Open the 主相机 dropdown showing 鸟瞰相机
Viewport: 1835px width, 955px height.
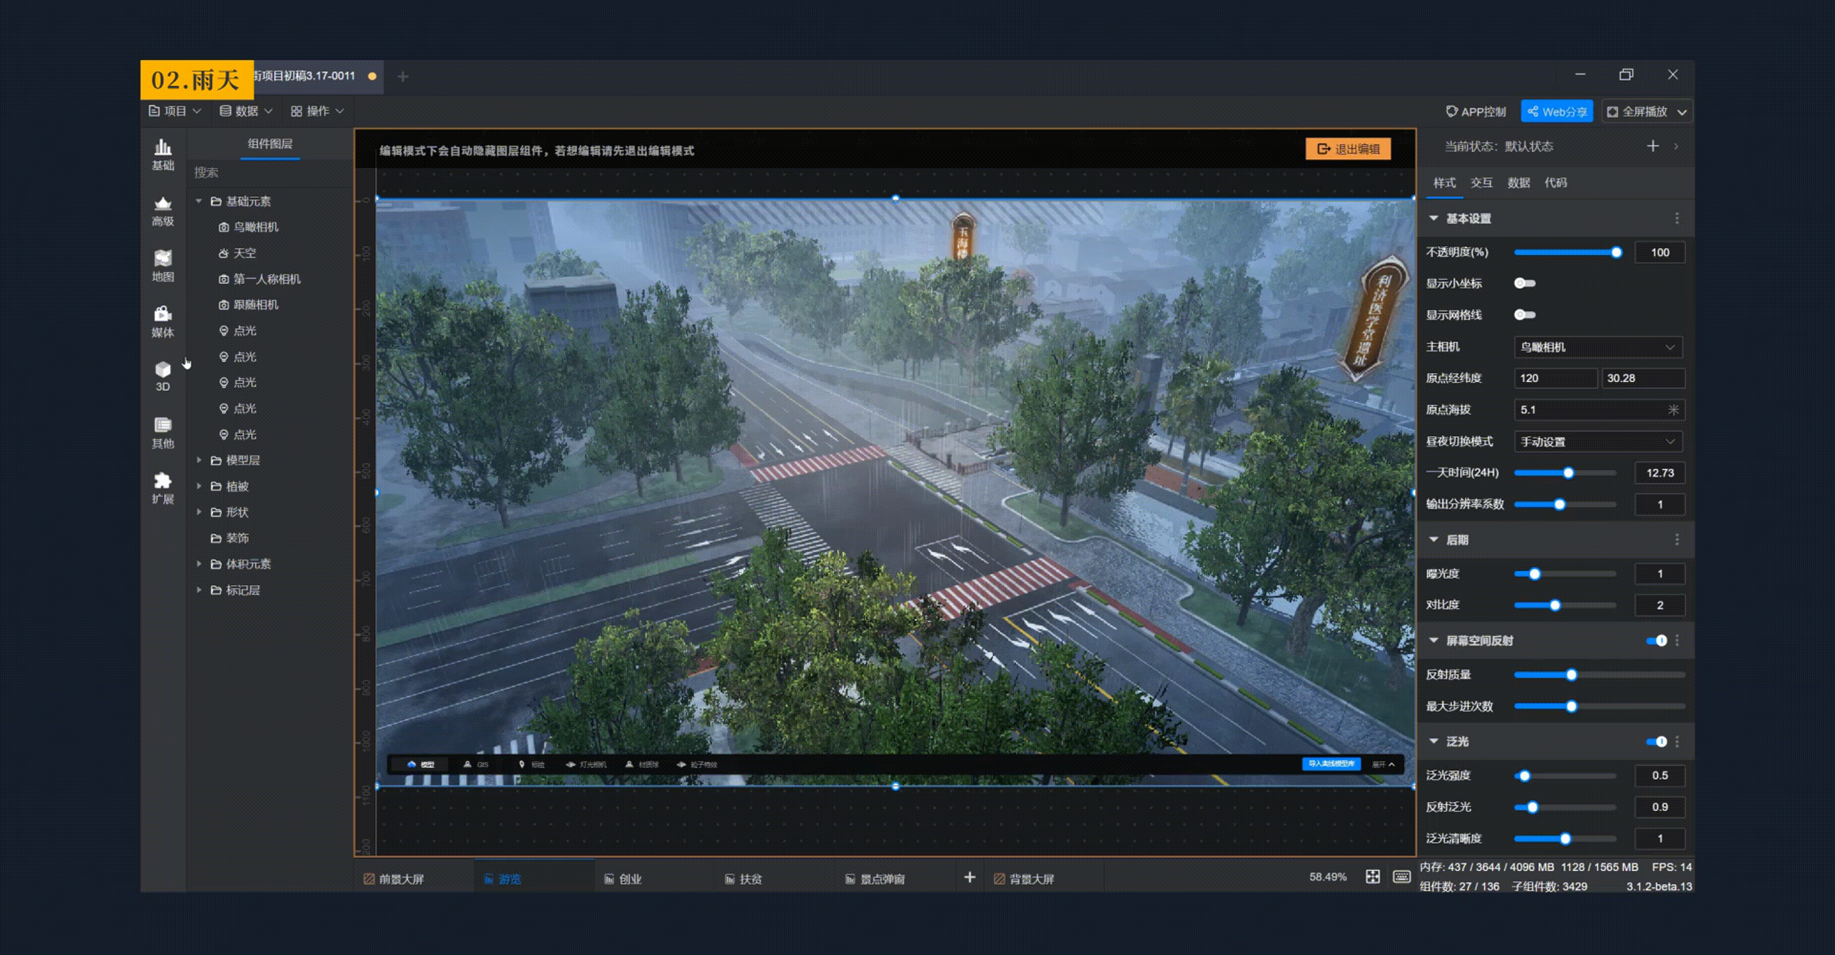click(1597, 347)
